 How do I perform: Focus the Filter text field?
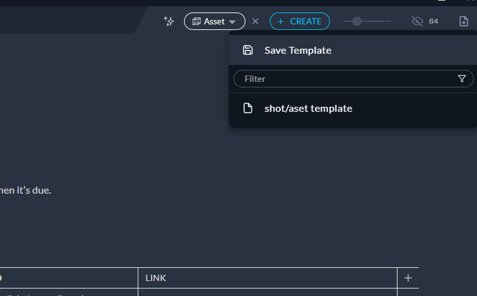click(344, 79)
